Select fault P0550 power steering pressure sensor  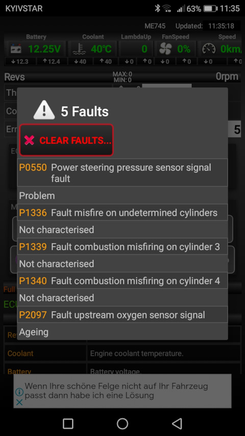(x=122, y=173)
